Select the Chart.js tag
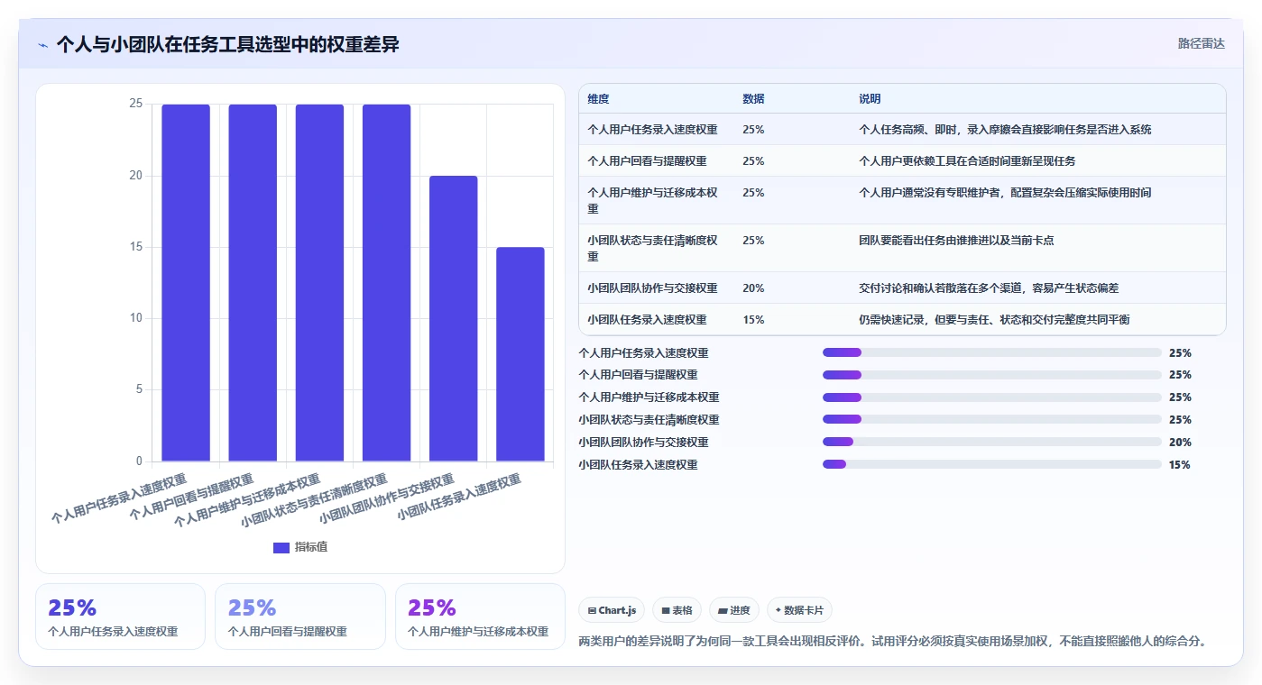Viewport: 1262px width, 685px height. point(612,610)
